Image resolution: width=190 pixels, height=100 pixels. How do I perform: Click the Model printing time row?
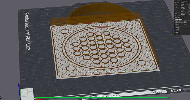pos(181,23)
